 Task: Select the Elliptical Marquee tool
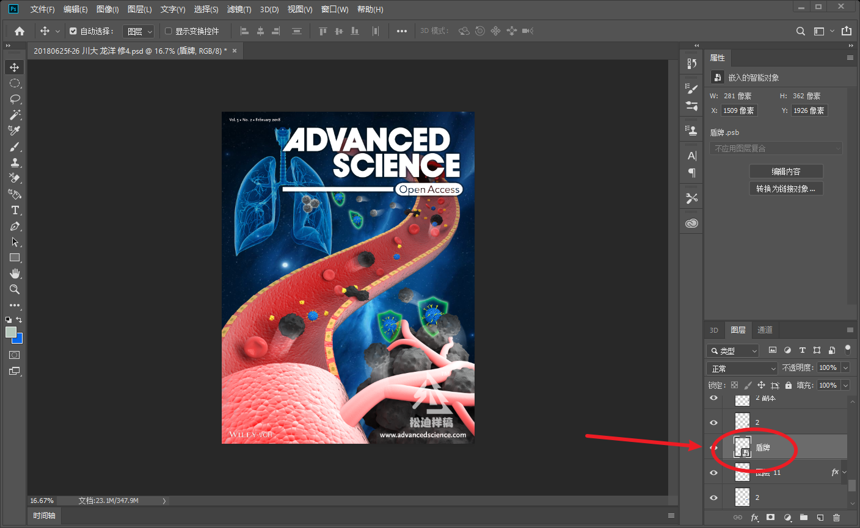15,83
